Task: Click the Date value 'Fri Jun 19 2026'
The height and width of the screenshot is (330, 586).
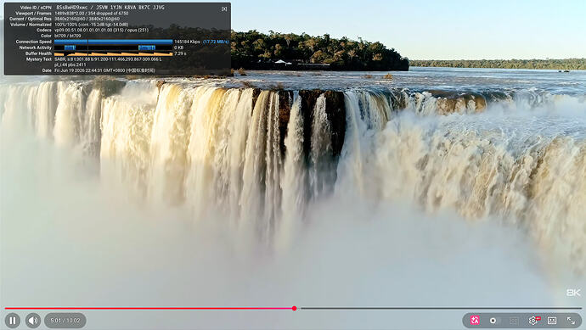Action: 104,70
